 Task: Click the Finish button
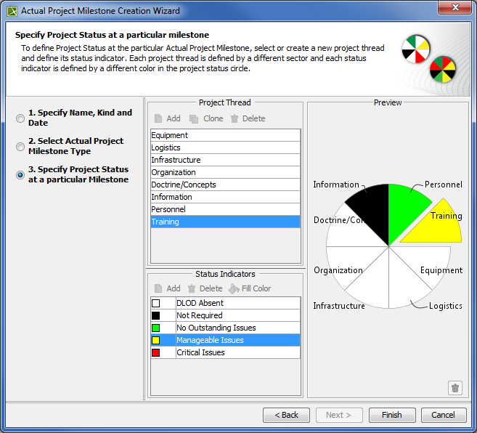pos(392,415)
